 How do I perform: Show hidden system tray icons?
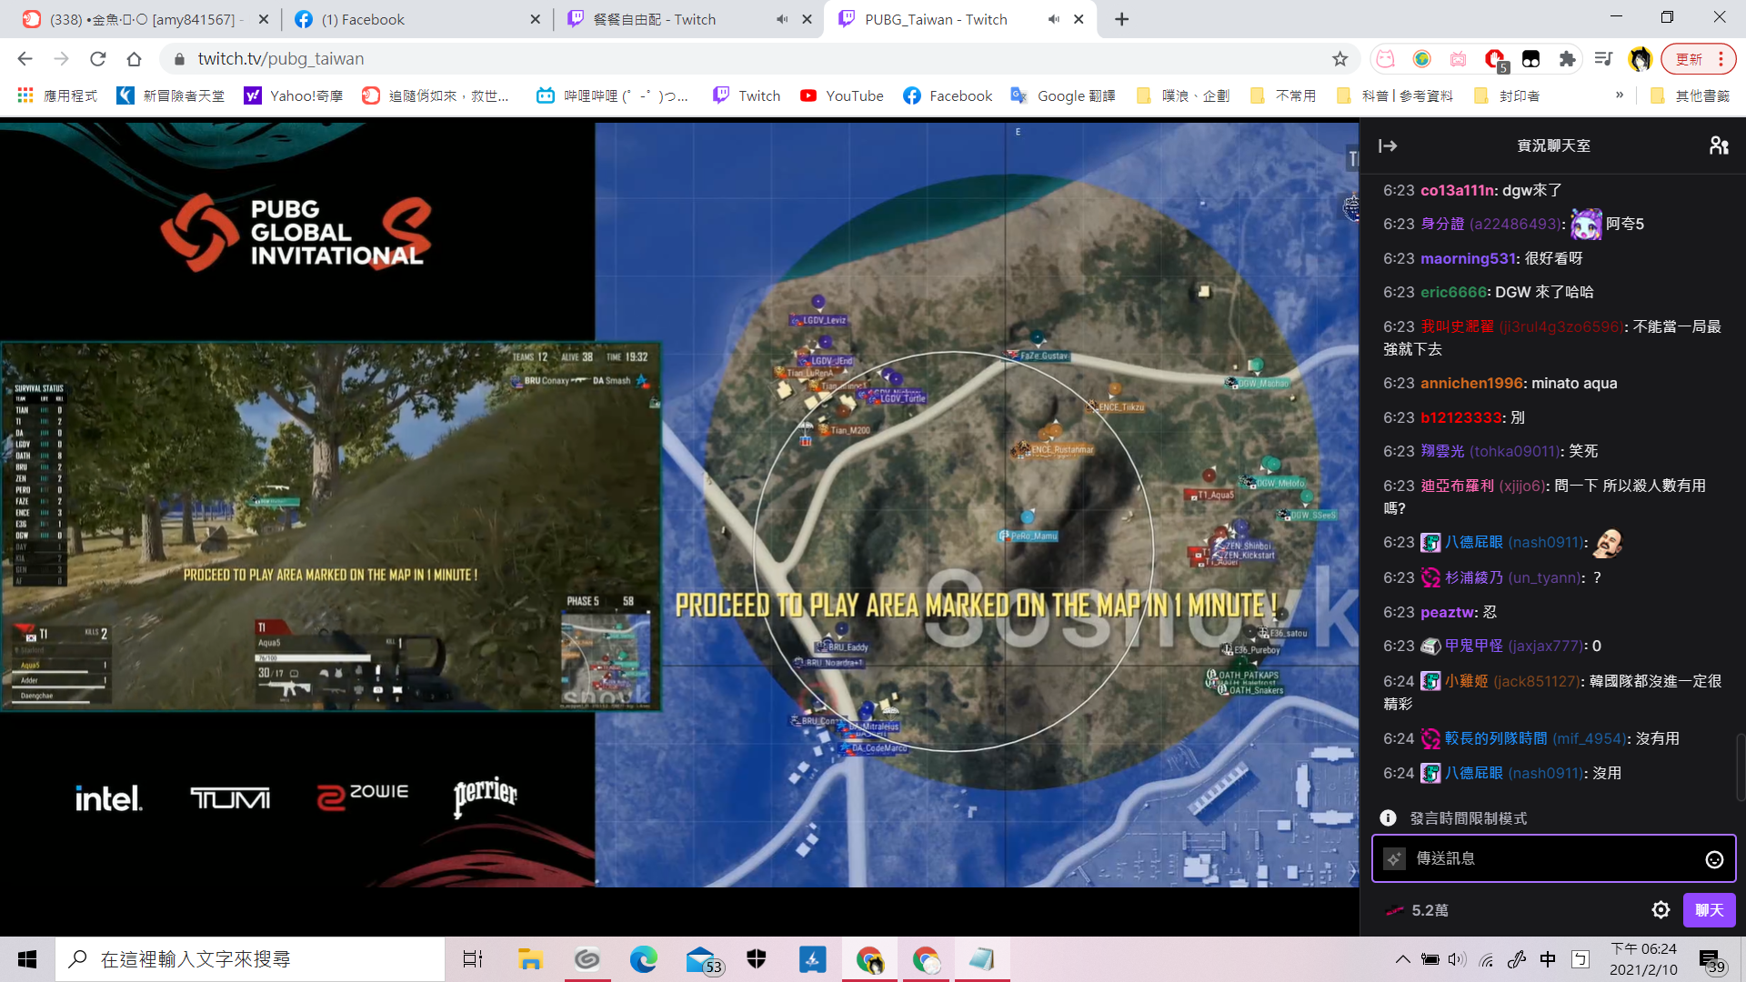pyautogui.click(x=1403, y=959)
